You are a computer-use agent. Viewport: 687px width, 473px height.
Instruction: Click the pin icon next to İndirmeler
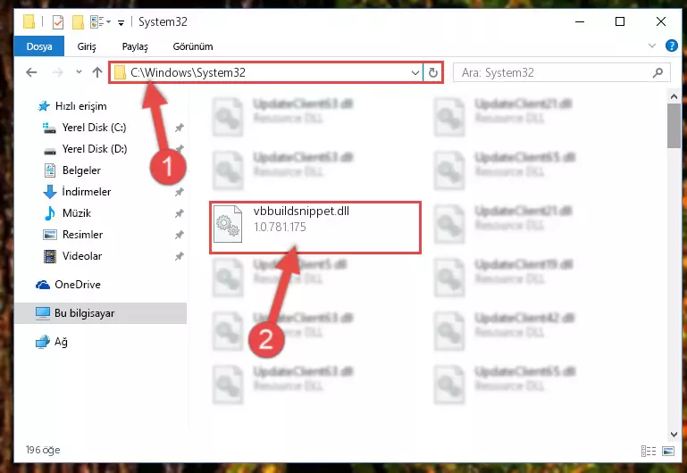click(180, 192)
